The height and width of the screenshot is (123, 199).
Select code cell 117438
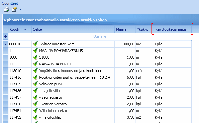[x=20, y=104]
